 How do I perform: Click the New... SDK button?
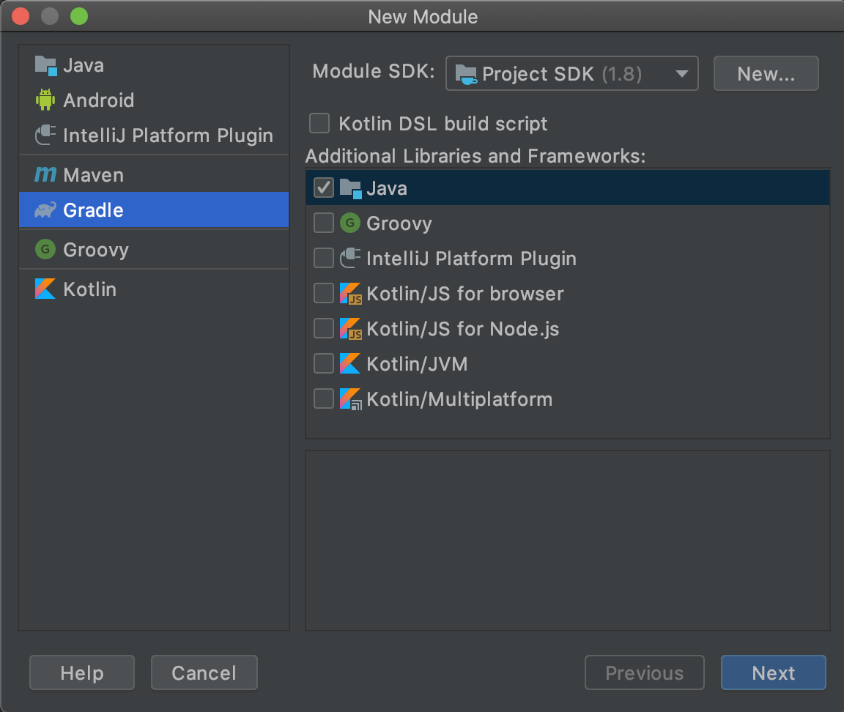(766, 74)
